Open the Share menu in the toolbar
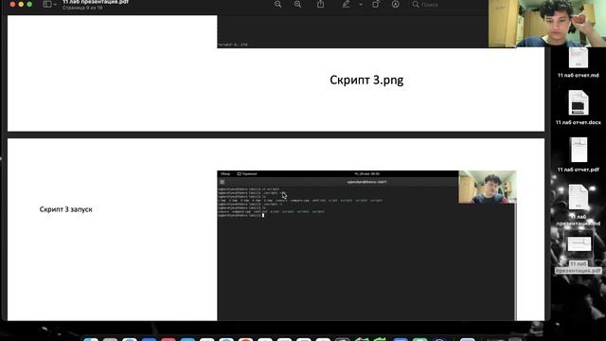 point(320,4)
